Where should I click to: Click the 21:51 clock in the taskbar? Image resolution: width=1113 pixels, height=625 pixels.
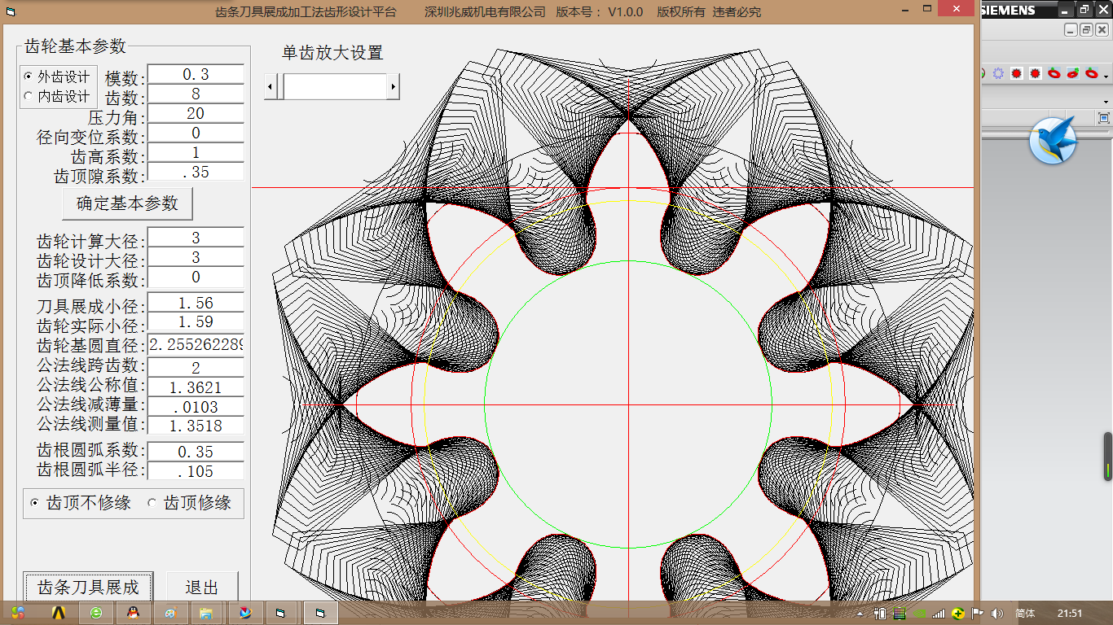1070,614
